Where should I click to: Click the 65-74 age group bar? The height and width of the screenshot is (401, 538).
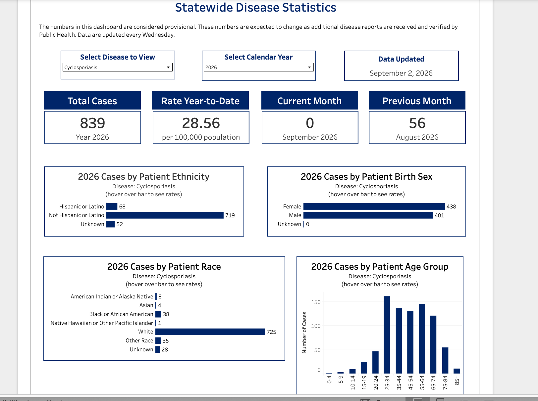[x=433, y=344]
